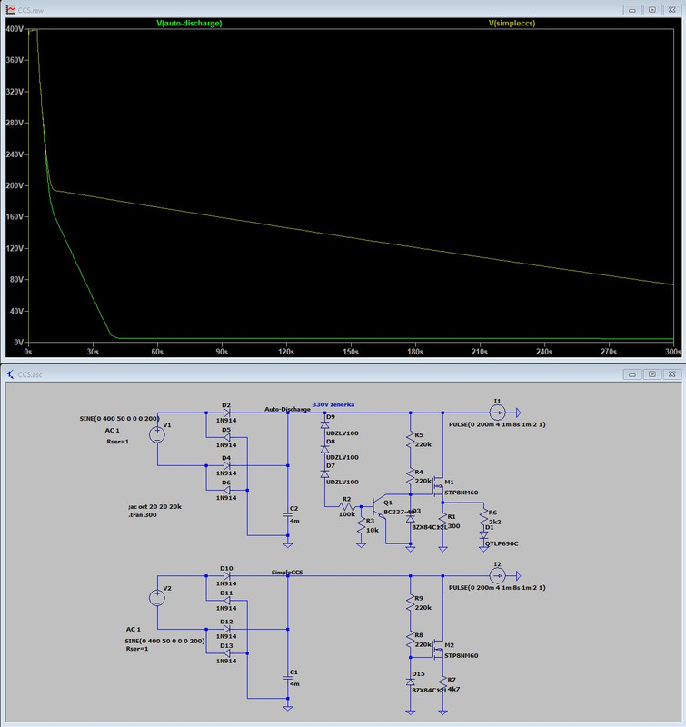Click the Auto-Discharge net label
Image resolution: width=686 pixels, height=727 pixels.
coord(287,410)
